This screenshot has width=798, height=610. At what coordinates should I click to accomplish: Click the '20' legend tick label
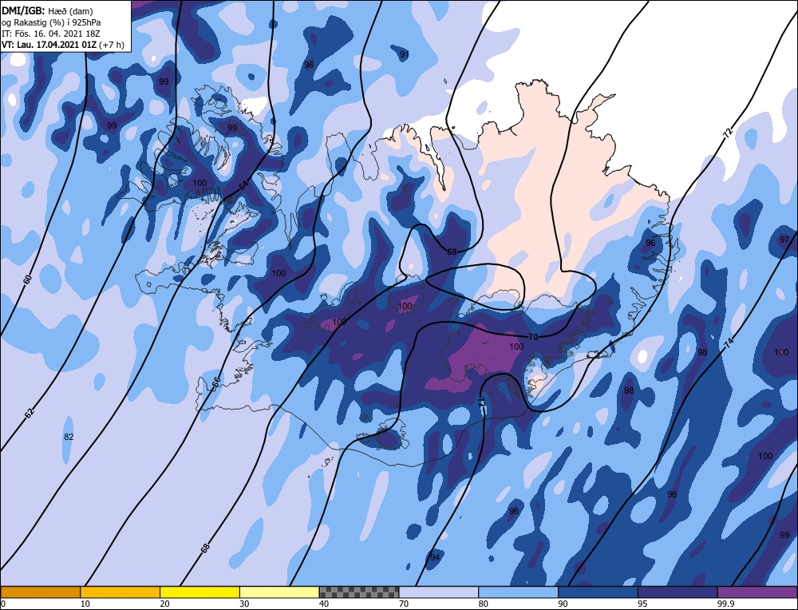[x=165, y=604]
